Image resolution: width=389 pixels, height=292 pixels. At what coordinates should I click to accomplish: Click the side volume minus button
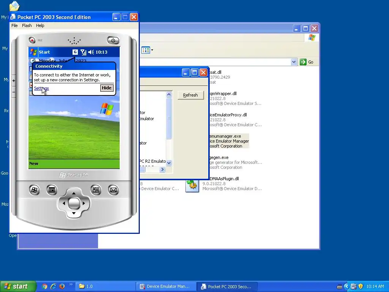[14, 92]
